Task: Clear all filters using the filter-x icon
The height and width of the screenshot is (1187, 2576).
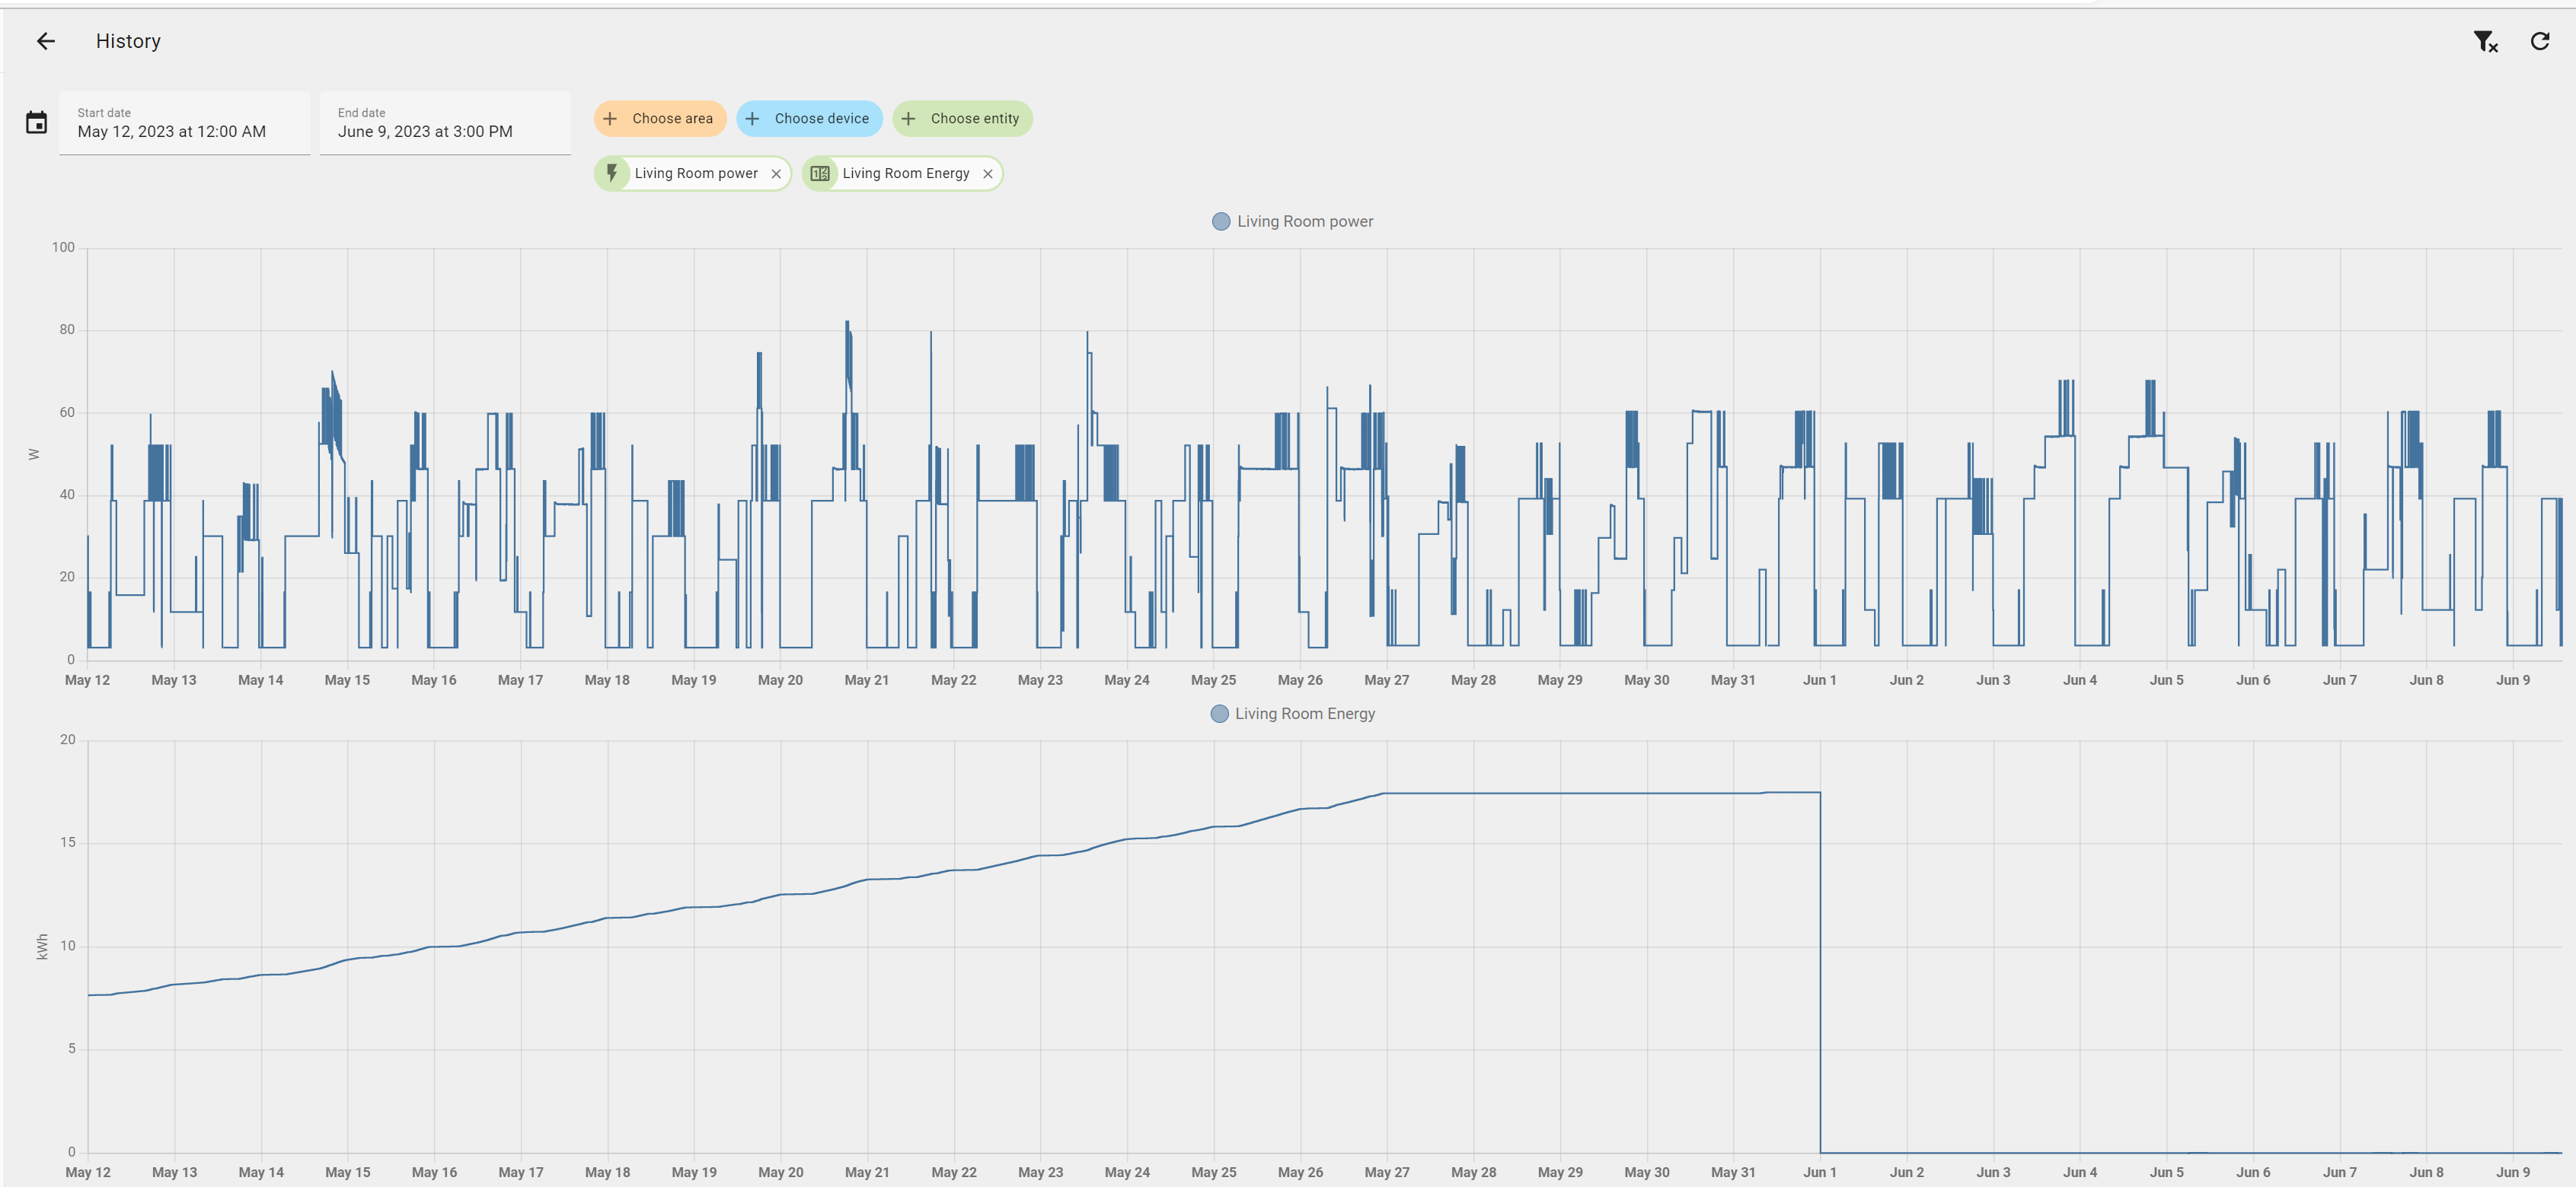Action: pyautogui.click(x=2487, y=41)
